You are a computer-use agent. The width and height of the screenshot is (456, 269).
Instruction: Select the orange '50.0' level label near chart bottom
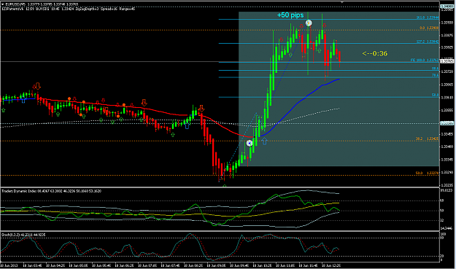point(428,174)
